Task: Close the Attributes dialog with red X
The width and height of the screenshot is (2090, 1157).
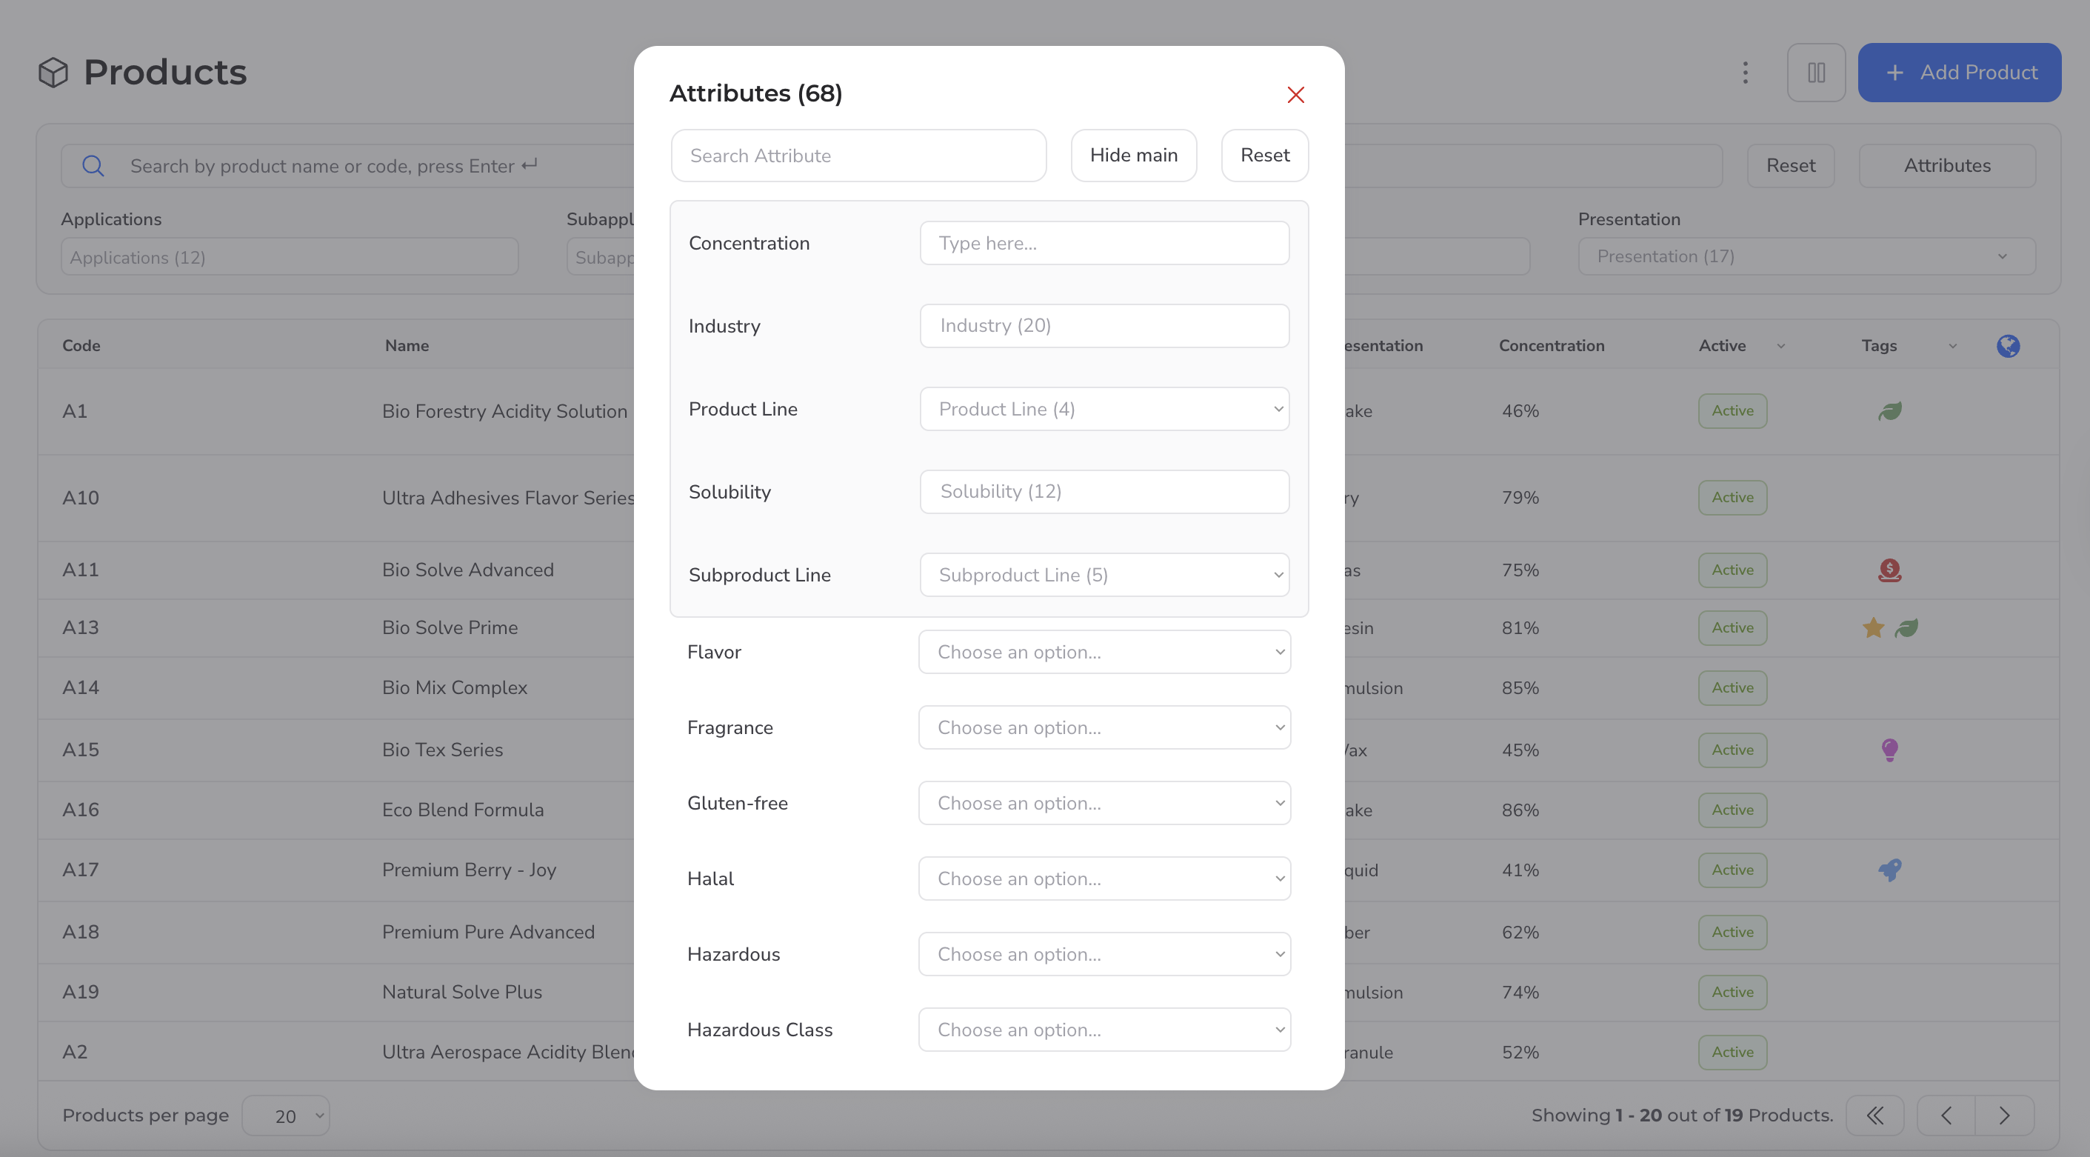Action: 1295,95
